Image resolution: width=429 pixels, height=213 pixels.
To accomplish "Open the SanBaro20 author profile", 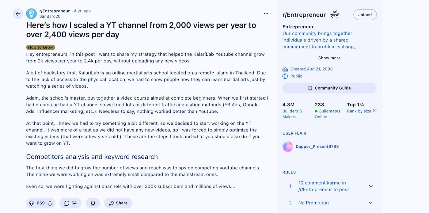I will (x=50, y=16).
